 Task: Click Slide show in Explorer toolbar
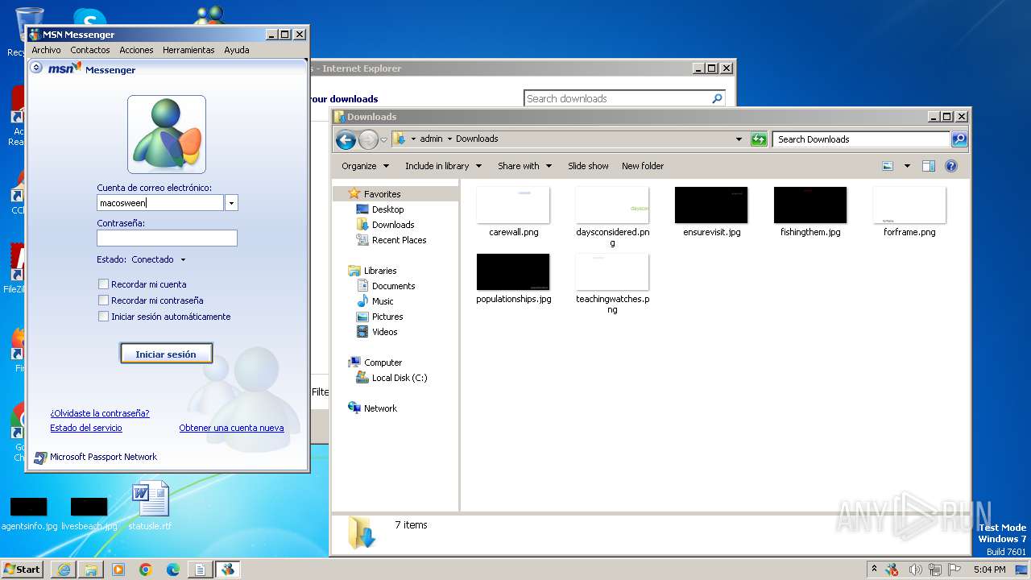click(588, 166)
